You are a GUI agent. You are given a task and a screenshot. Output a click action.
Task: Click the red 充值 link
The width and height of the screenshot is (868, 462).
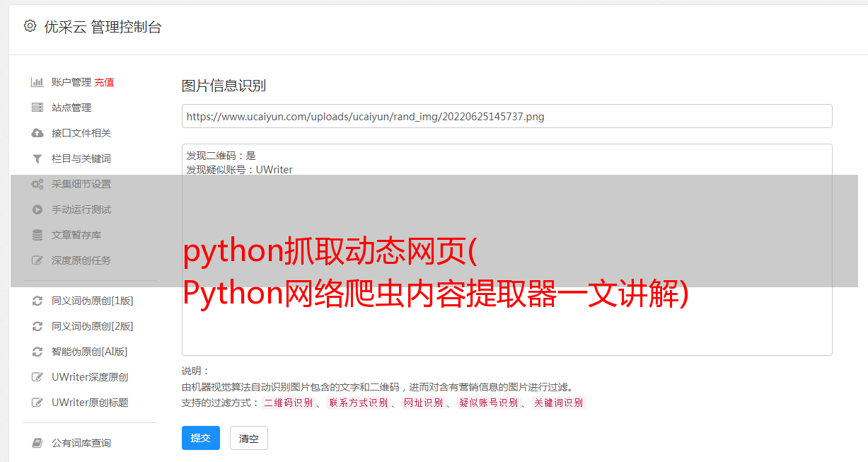[104, 82]
